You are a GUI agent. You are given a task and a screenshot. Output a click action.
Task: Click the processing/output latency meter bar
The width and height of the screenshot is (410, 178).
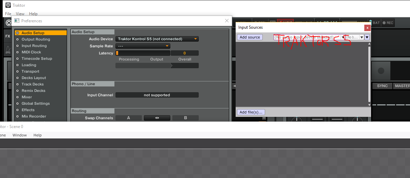click(x=157, y=66)
